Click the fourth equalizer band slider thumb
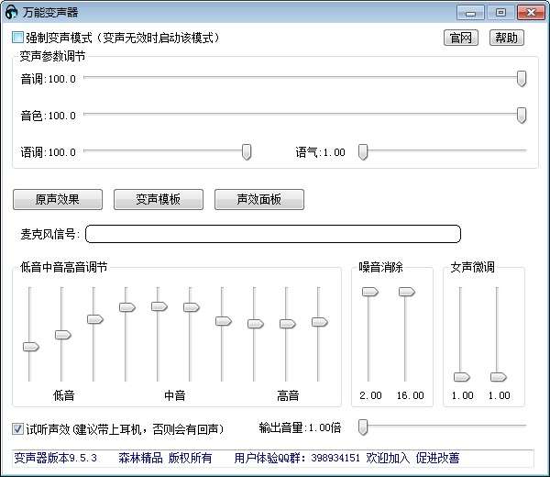Viewport: 550px width, 477px height. (127, 307)
